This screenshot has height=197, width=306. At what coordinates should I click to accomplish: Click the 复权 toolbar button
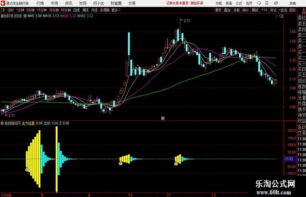(x=218, y=10)
